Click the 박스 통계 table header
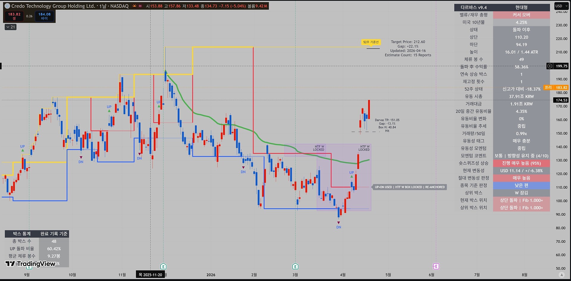 pyautogui.click(x=22, y=234)
